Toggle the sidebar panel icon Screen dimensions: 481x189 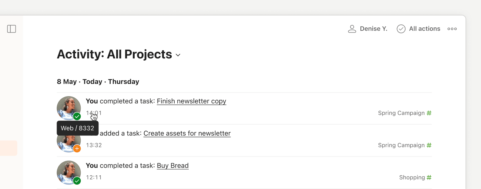click(11, 29)
